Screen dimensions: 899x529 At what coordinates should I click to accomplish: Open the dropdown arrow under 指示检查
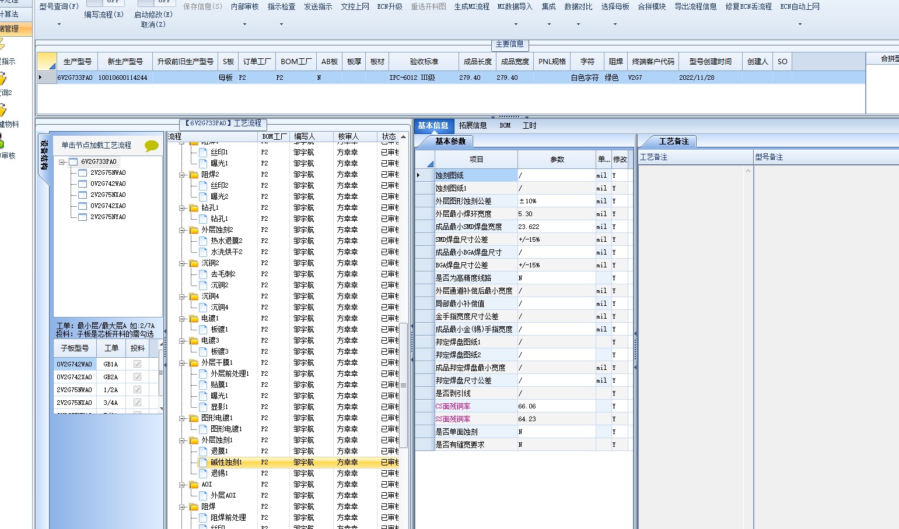pos(281,24)
